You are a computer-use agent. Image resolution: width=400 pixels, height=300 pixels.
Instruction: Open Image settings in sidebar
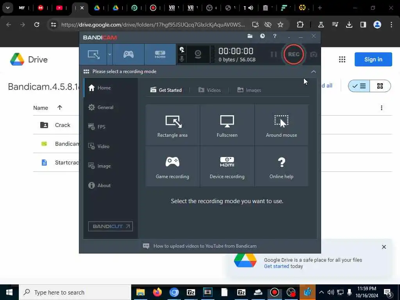point(111,166)
